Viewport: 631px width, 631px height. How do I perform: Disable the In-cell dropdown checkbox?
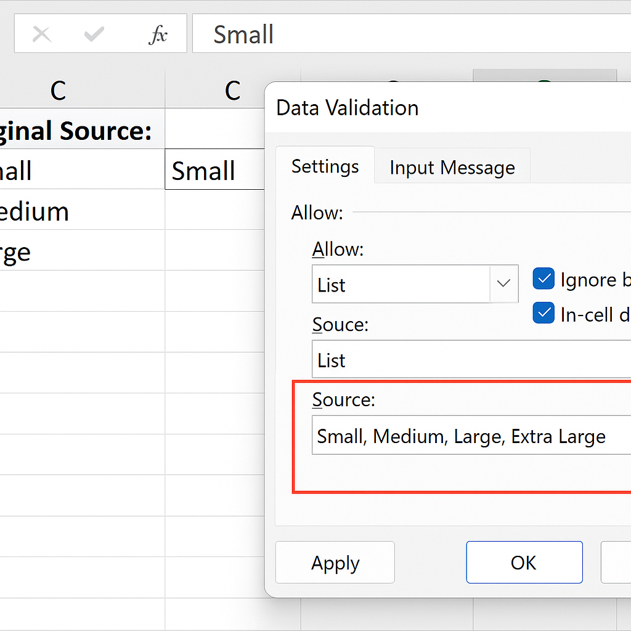[x=543, y=314]
